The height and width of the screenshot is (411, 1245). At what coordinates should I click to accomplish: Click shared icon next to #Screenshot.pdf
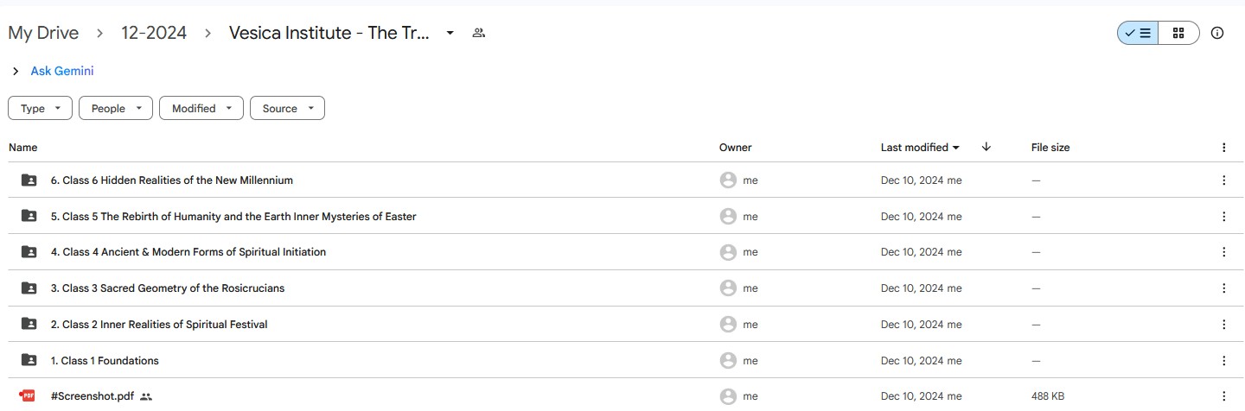tap(146, 396)
